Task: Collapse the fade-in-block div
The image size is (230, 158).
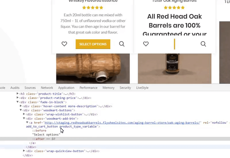Action: [x=18, y=102]
